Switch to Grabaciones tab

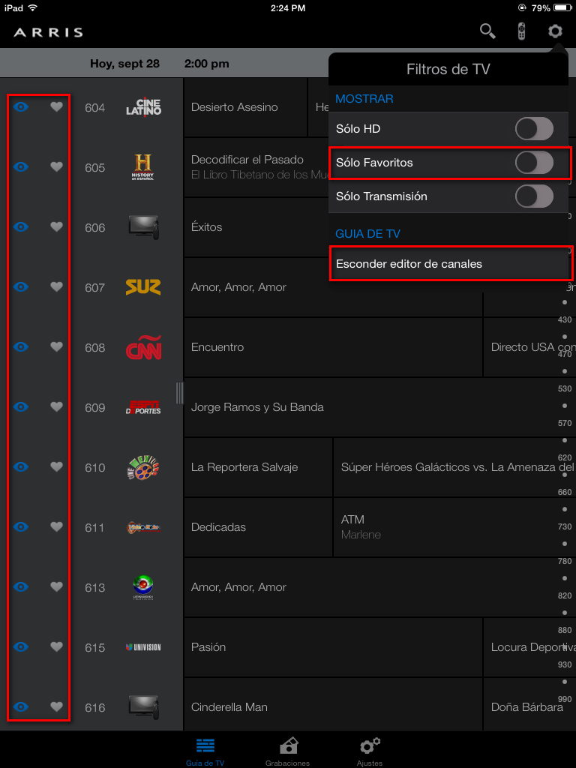coord(287,751)
